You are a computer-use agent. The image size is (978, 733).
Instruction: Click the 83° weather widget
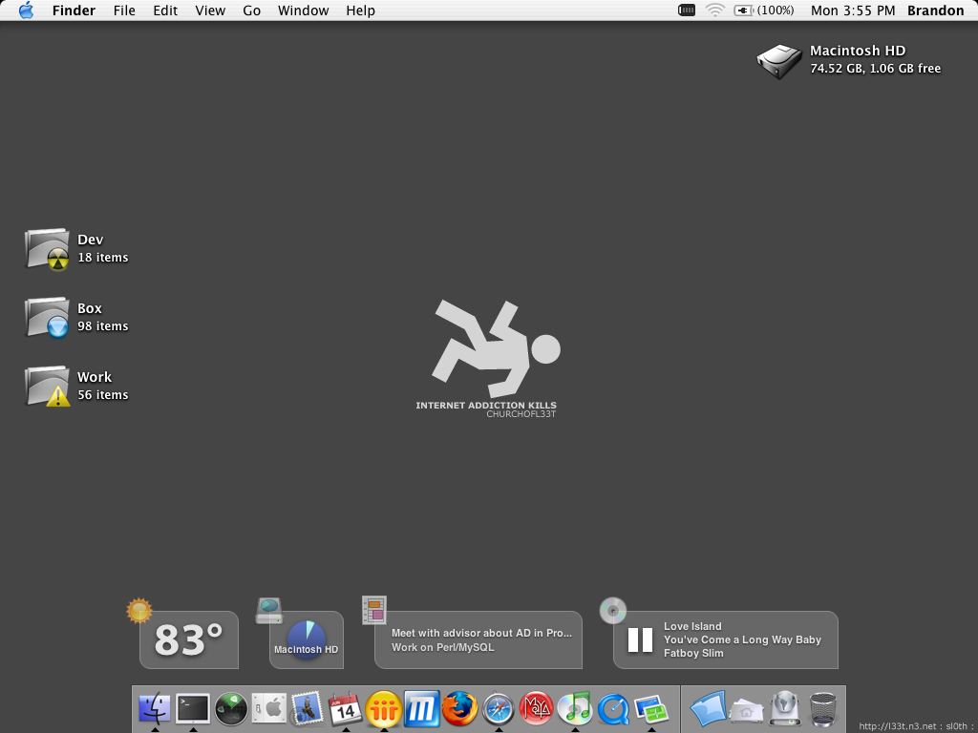(188, 639)
